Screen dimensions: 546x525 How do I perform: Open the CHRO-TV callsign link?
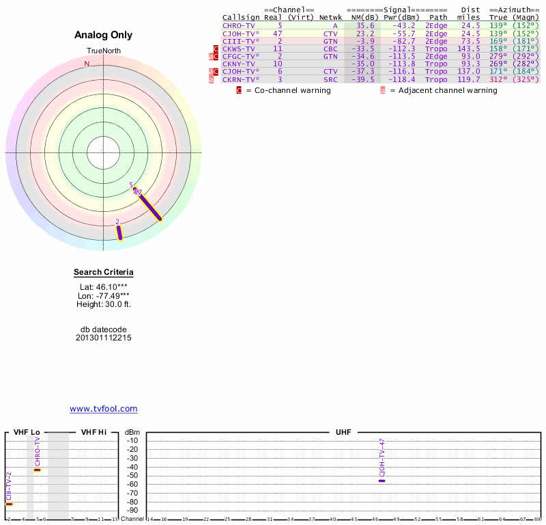[239, 25]
